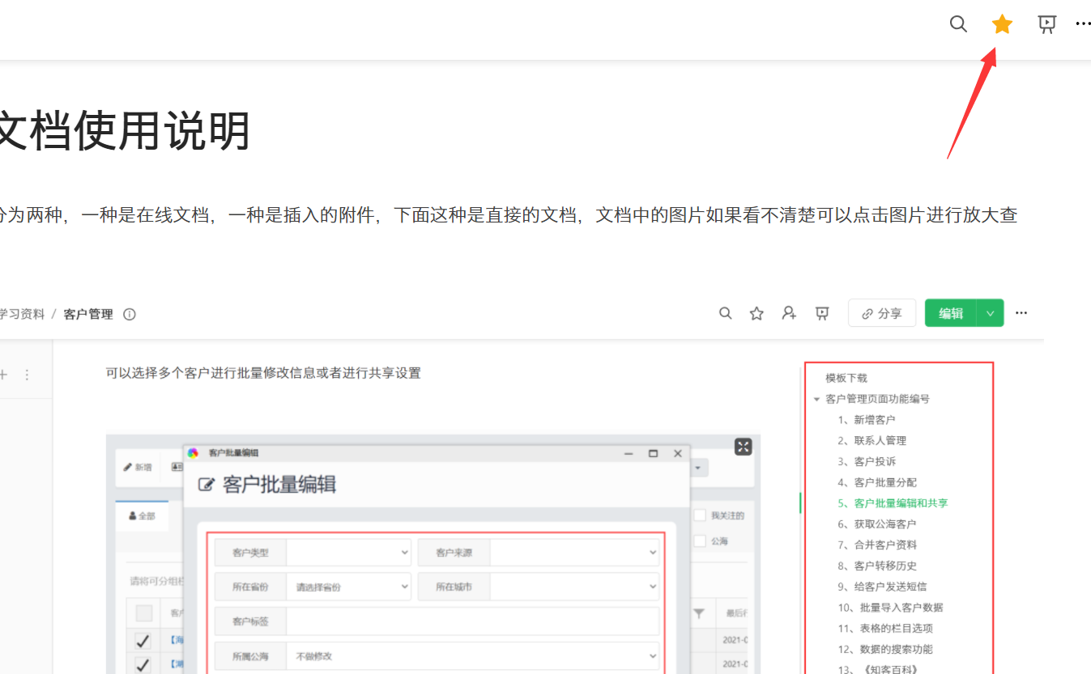Click the 文档使用说明 page title
Viewport: 1091px width, 674px height.
(x=124, y=132)
